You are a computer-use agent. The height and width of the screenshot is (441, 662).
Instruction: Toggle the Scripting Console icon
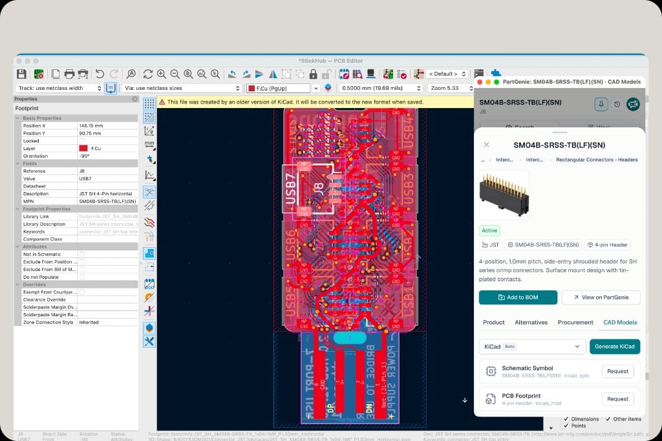click(x=479, y=74)
